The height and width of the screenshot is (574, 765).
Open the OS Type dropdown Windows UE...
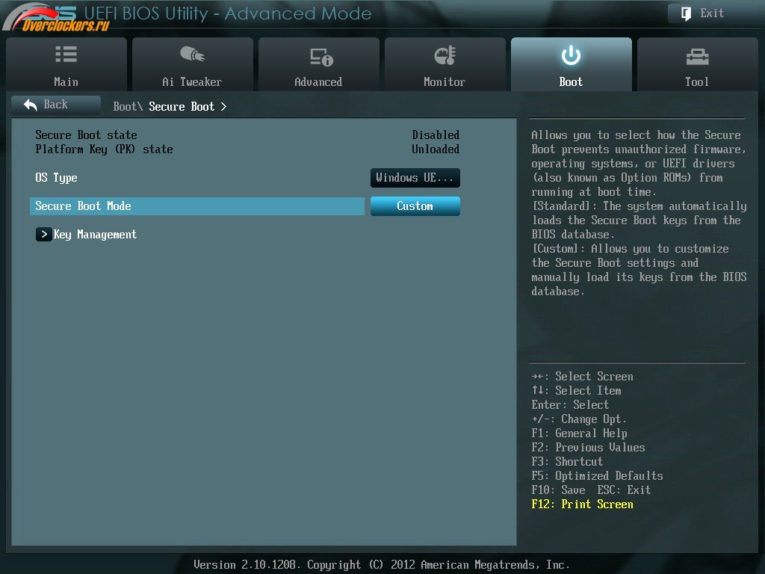point(415,178)
